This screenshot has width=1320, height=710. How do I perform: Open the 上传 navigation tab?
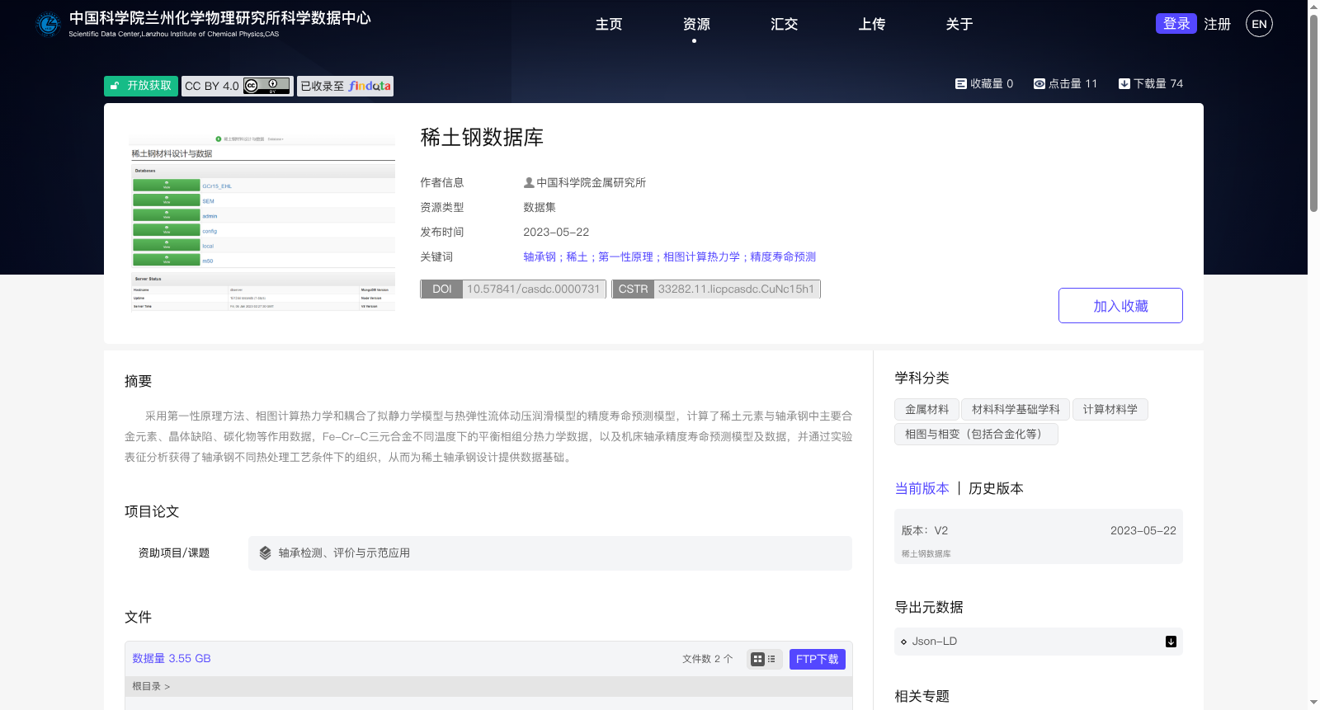coord(871,24)
